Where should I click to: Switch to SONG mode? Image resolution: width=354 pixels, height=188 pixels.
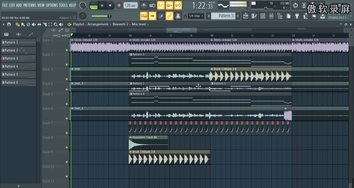[x=94, y=7]
